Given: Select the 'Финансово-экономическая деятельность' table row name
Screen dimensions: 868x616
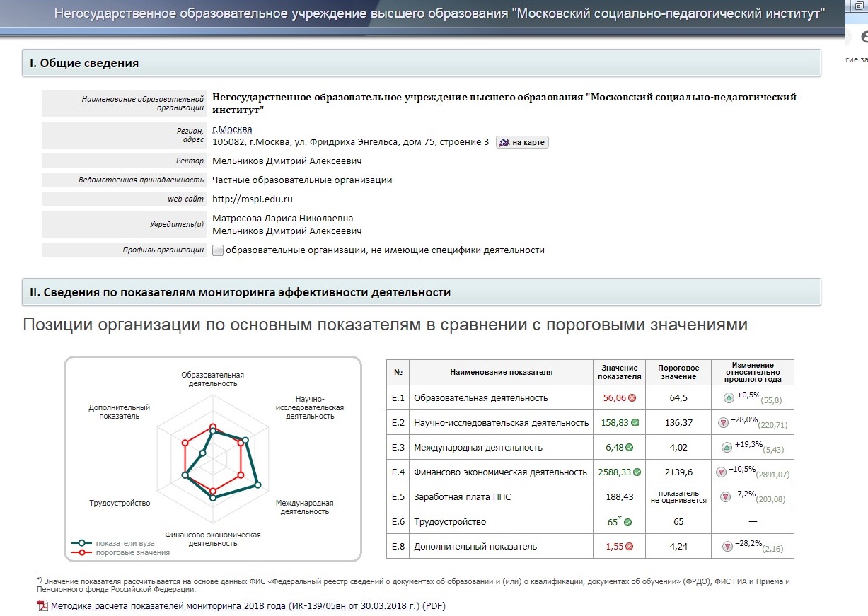Looking at the screenshot, I should pyautogui.click(x=500, y=472).
